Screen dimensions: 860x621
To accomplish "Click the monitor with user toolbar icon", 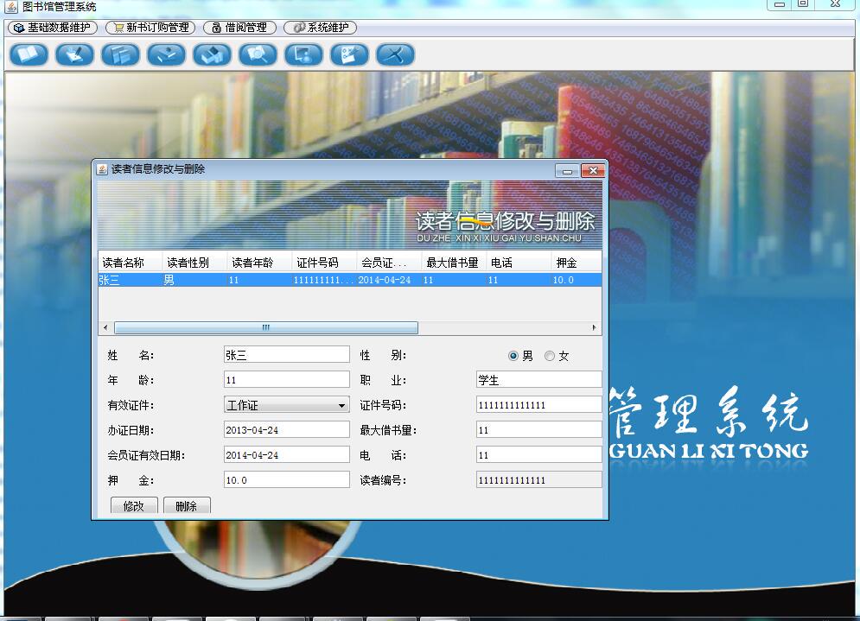I will coord(303,54).
